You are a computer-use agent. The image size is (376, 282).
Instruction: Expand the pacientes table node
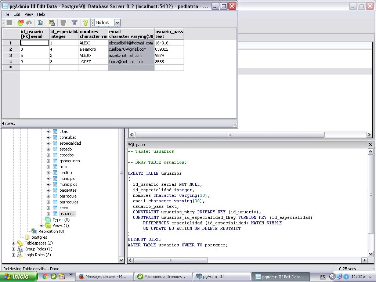coord(48,191)
